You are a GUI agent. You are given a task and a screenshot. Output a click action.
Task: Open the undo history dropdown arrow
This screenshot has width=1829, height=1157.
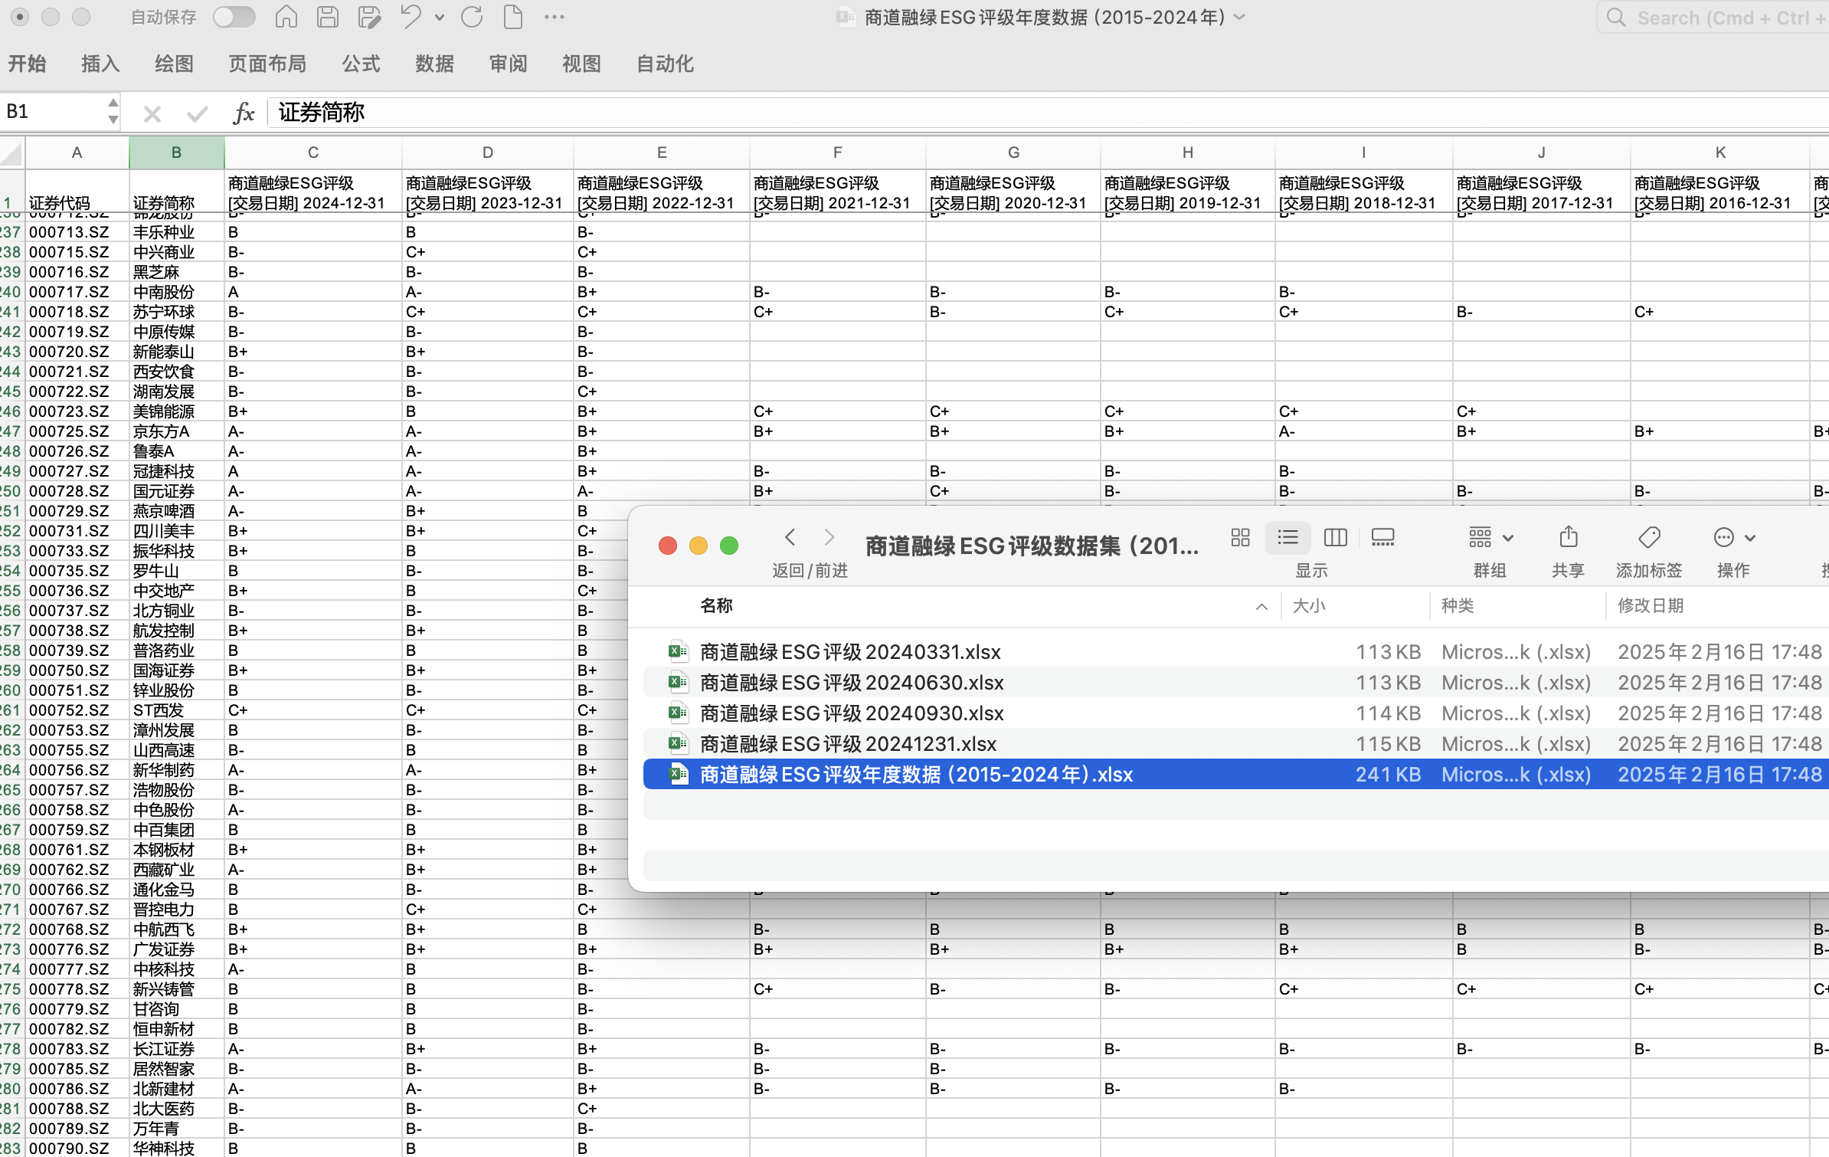[x=440, y=17]
